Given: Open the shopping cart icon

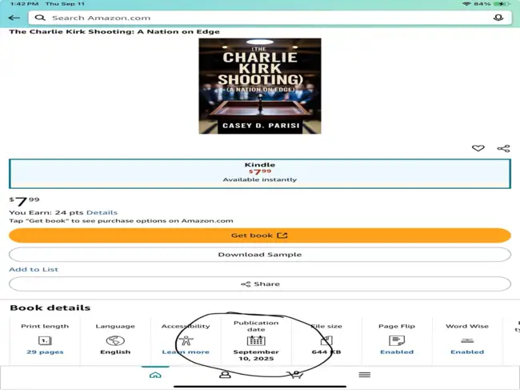Looking at the screenshot, I should pos(294,375).
